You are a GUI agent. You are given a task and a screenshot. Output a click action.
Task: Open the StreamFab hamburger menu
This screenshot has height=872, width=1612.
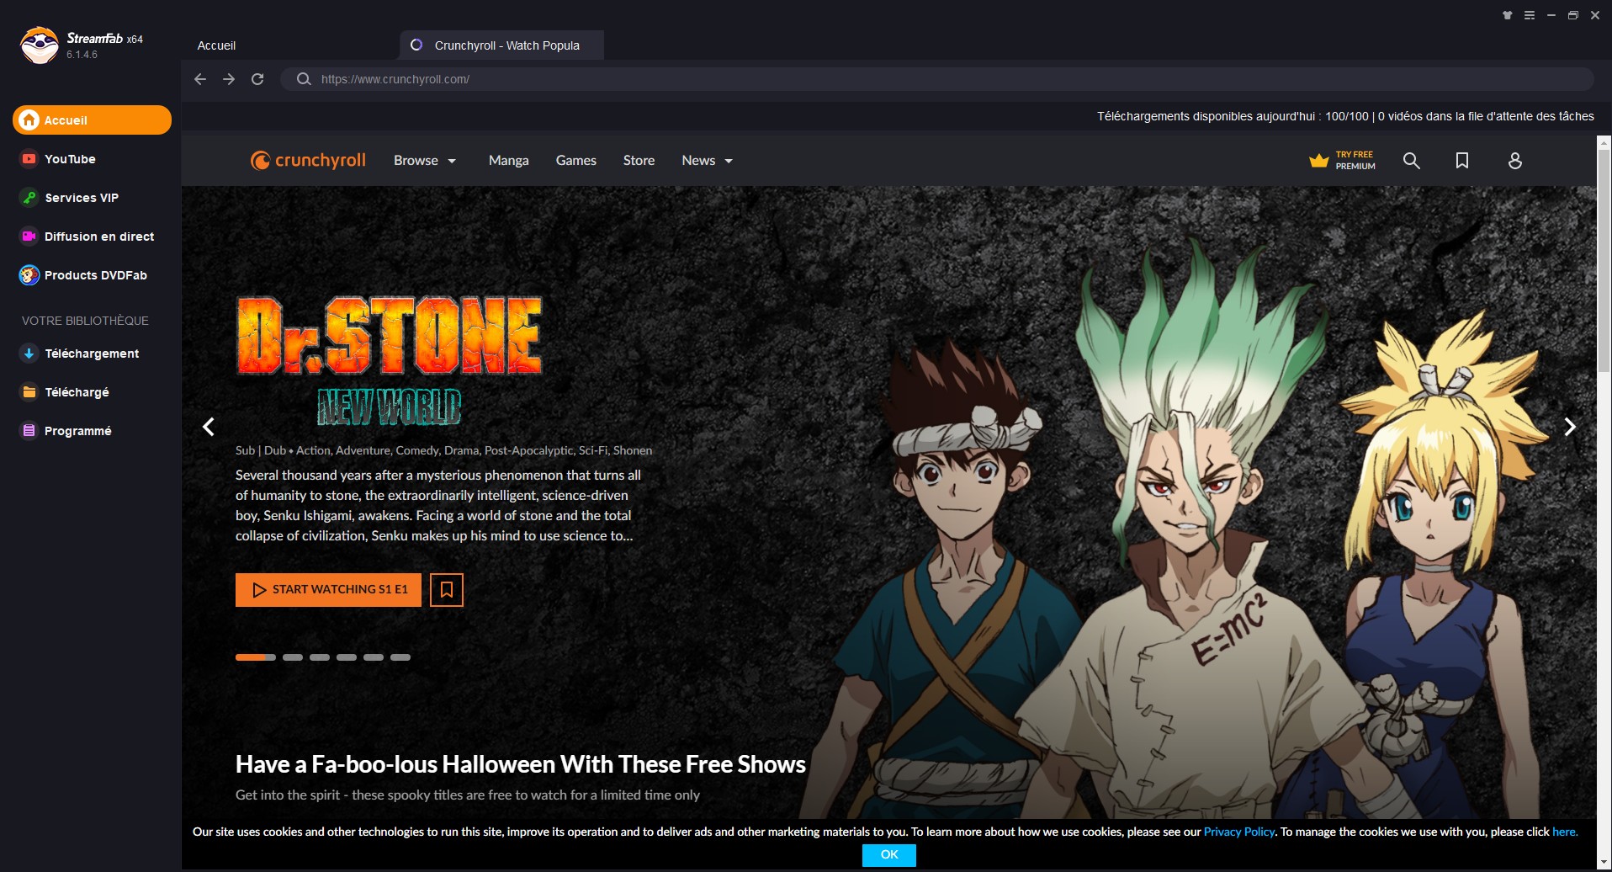1530,15
